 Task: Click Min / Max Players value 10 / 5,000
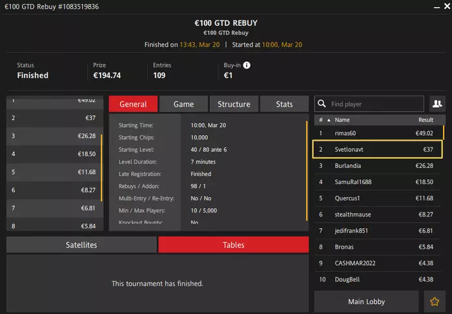[x=203, y=211]
